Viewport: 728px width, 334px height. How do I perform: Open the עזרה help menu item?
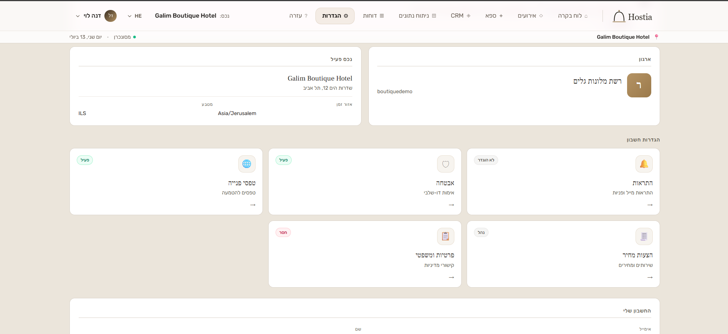(x=298, y=16)
